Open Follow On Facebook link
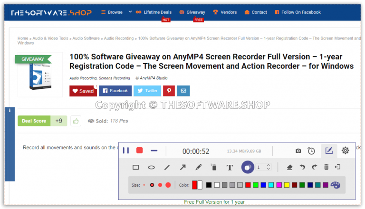The width and height of the screenshot is (365, 209). tap(298, 12)
